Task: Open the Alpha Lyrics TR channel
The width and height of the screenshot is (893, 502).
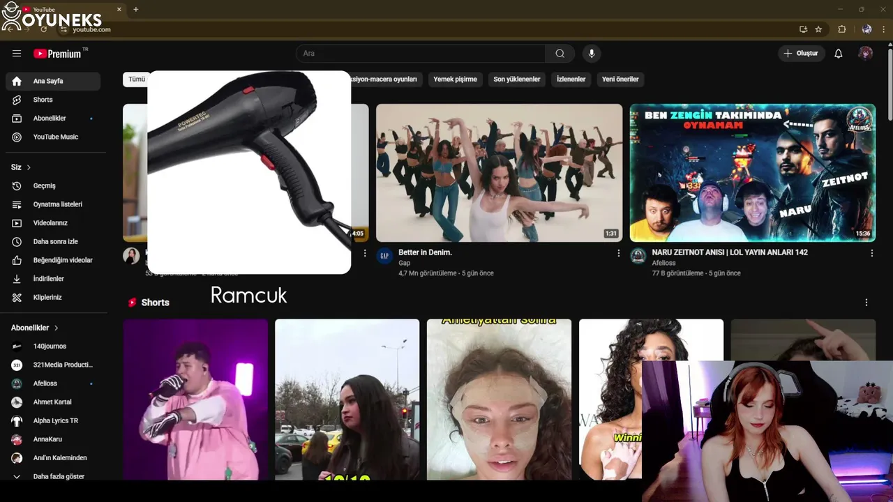Action: point(53,421)
